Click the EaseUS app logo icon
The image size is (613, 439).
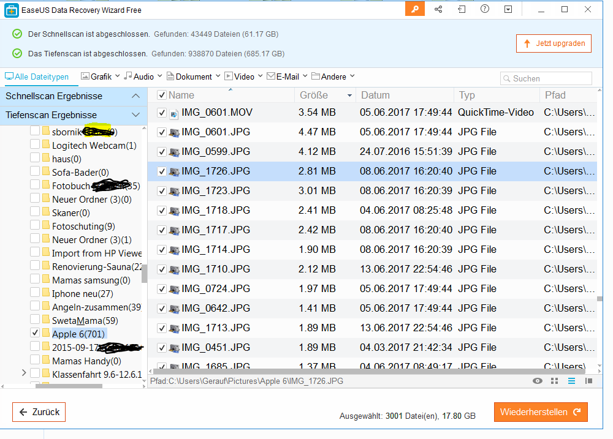[11, 10]
